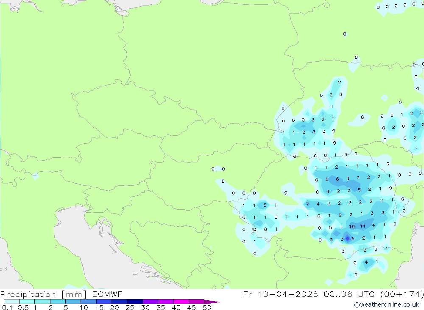Click the map data value "7"
Image resolution: width=424 pixels, height=310 pixels.
click(307, 204)
